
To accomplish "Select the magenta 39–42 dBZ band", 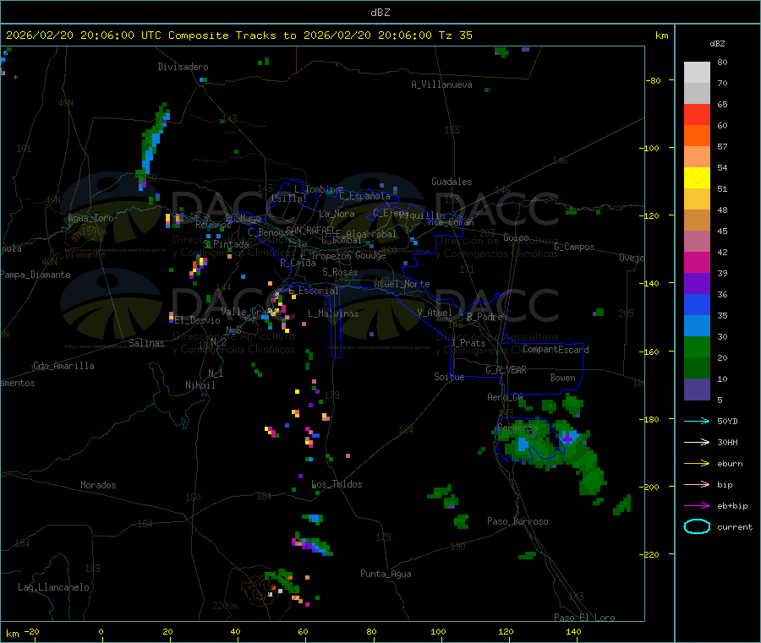I will [x=697, y=262].
